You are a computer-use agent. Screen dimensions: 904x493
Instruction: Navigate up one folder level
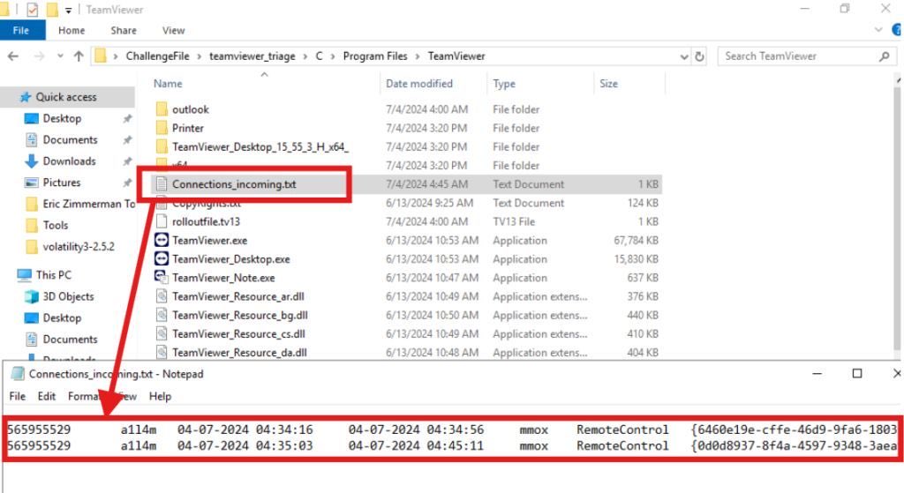79,56
